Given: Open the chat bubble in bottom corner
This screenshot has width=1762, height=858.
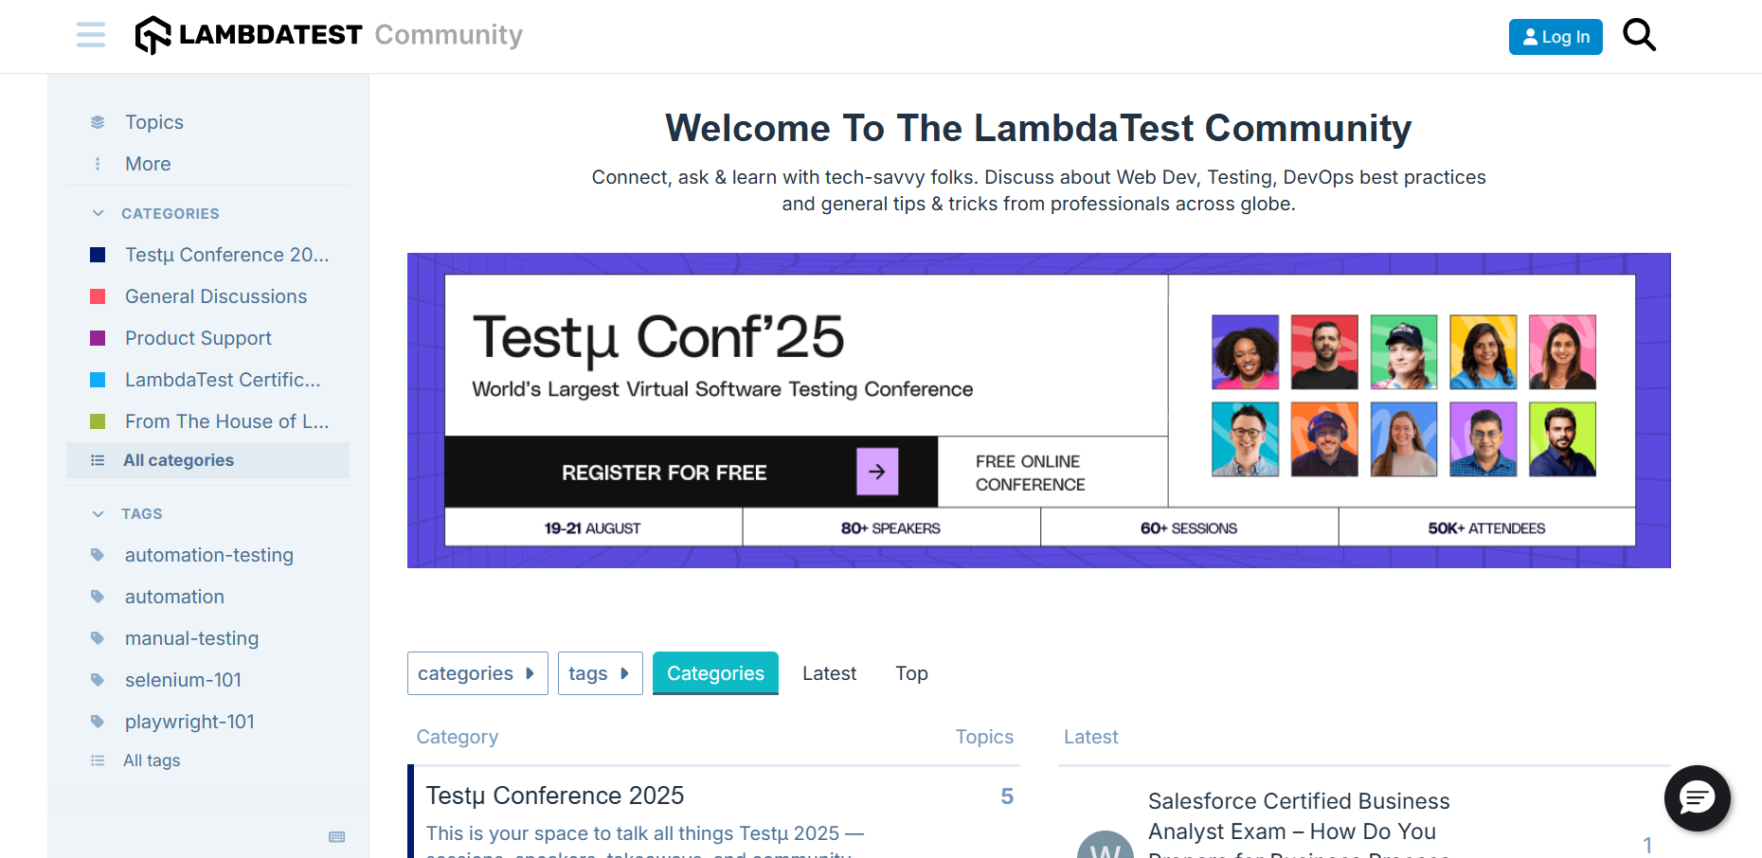Looking at the screenshot, I should click(x=1697, y=798).
